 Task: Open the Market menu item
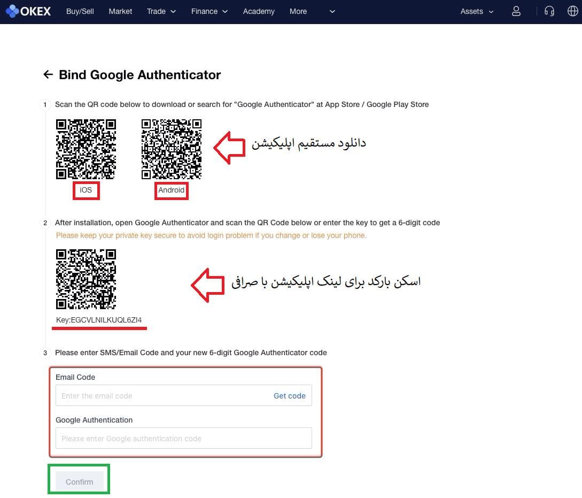point(120,12)
